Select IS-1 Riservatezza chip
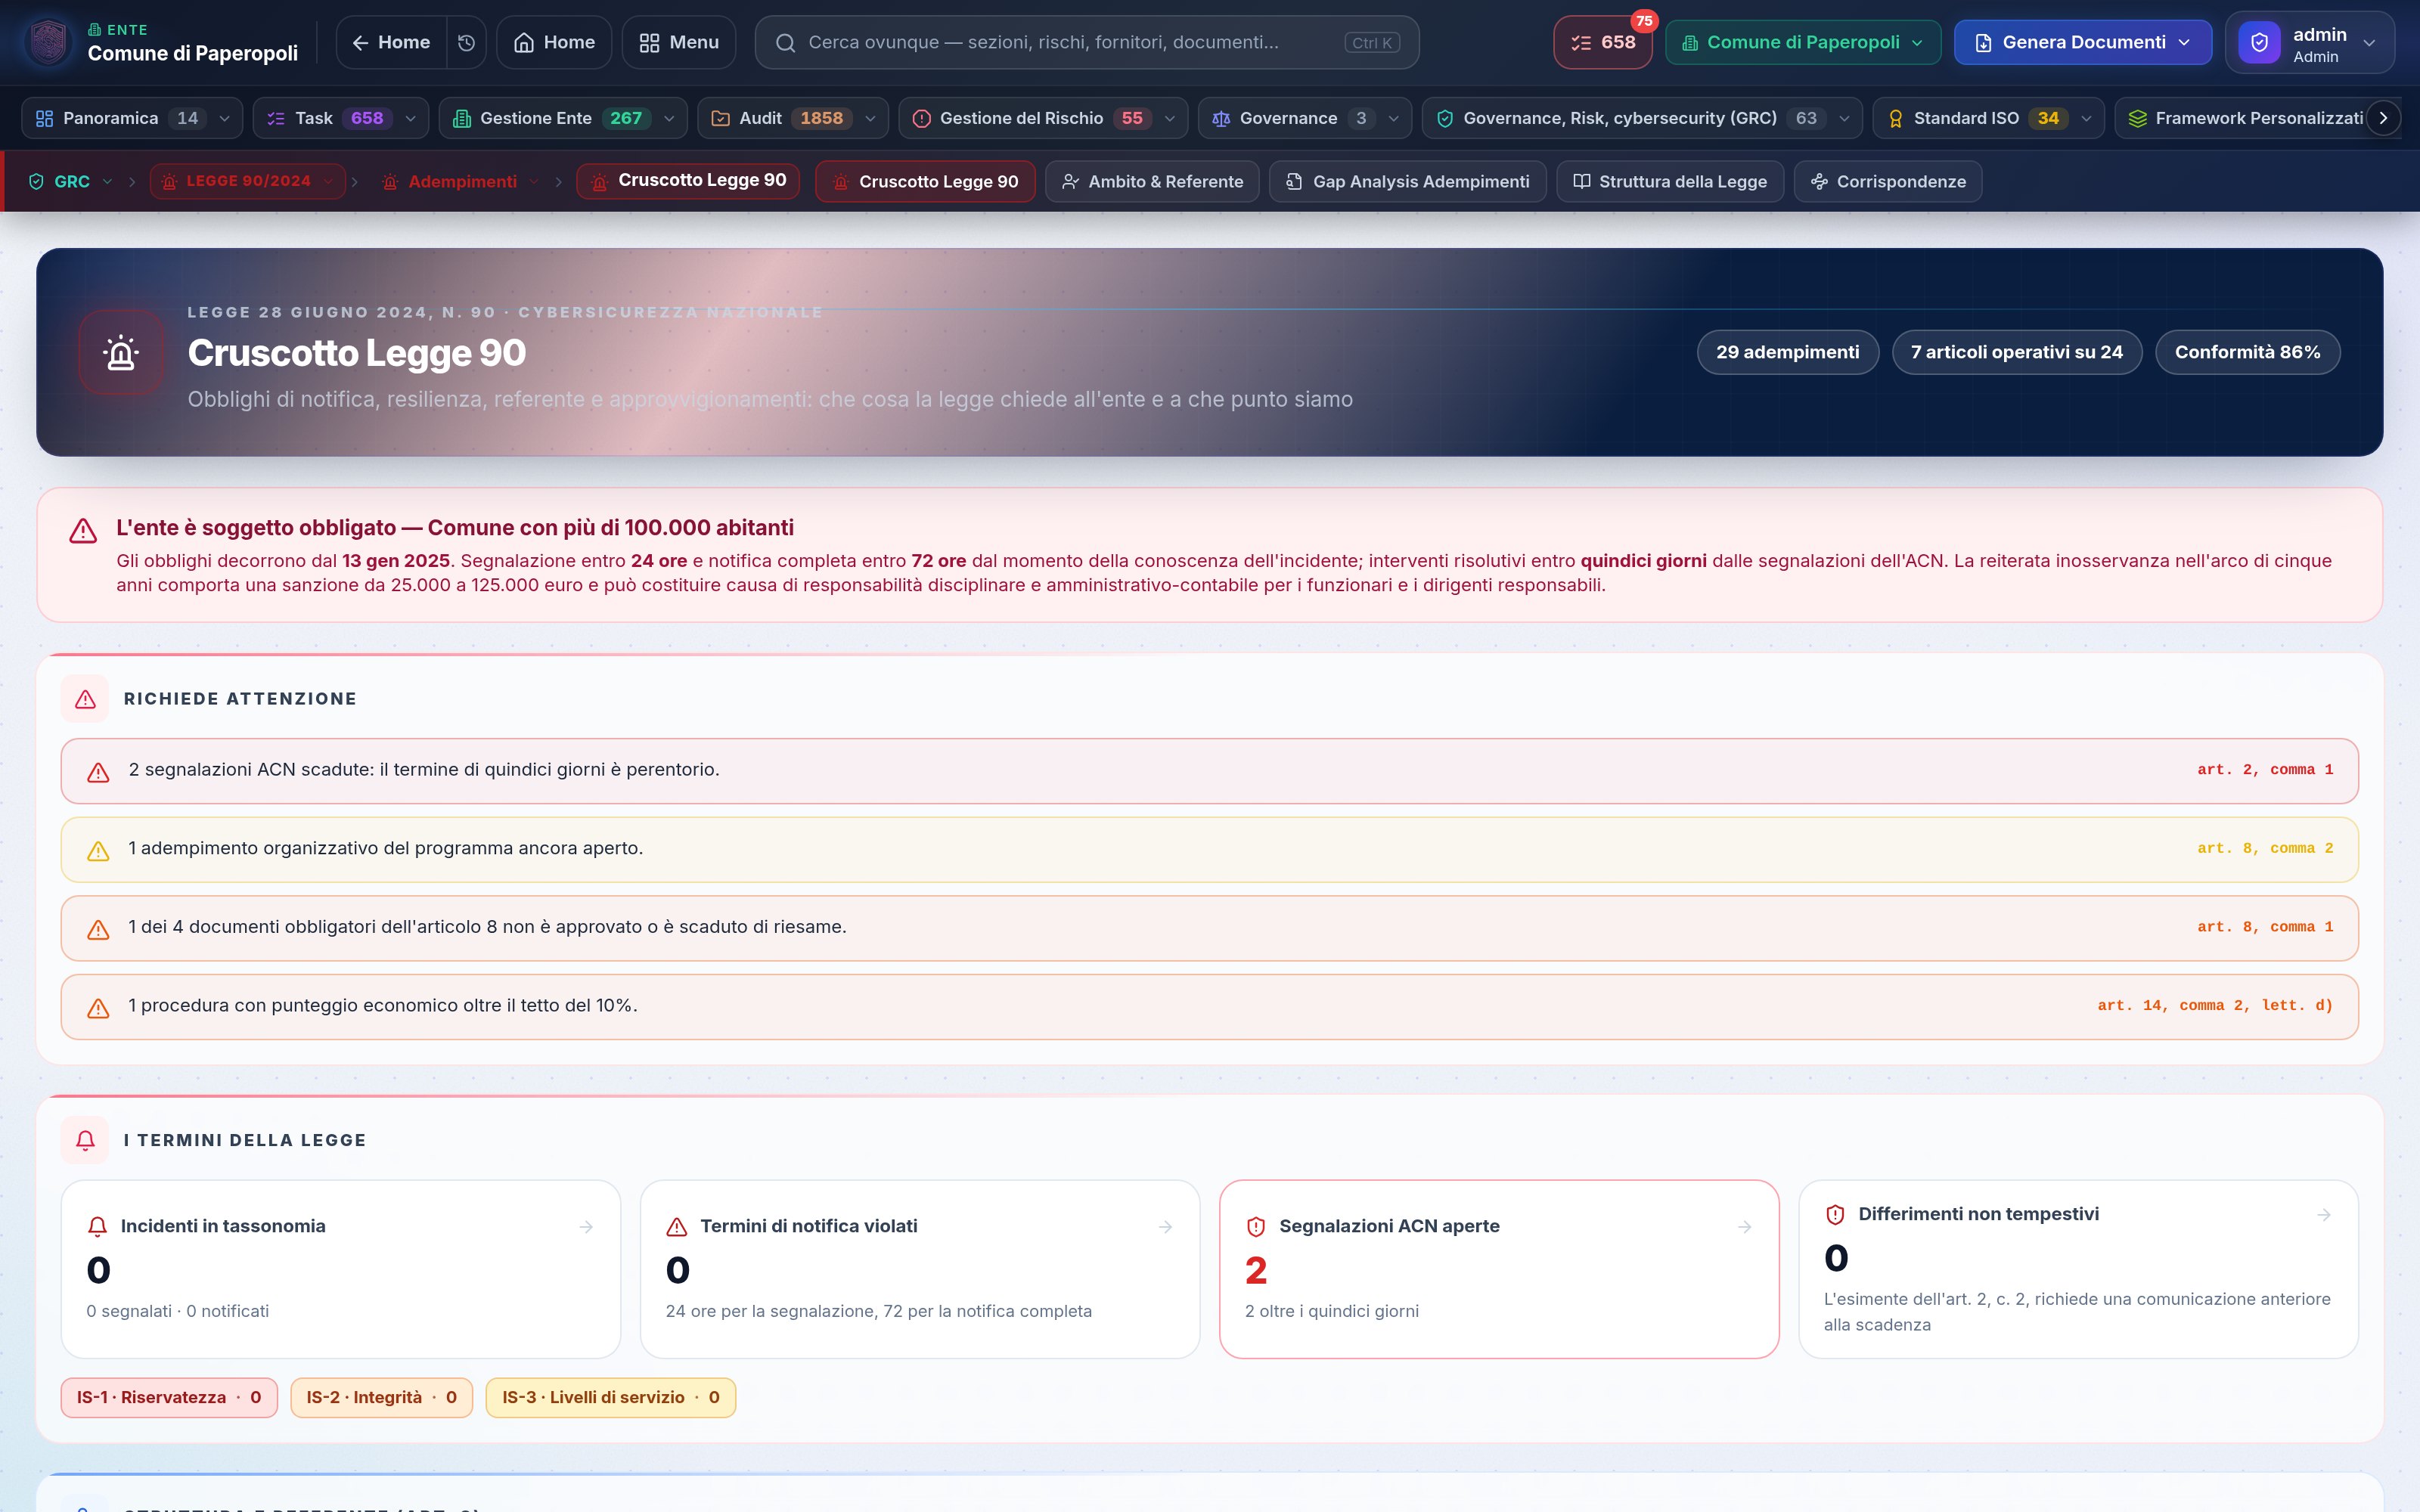Image resolution: width=2420 pixels, height=1512 pixels. tap(169, 1398)
